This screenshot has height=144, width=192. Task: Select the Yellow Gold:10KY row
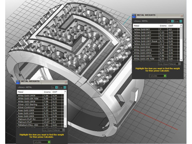[x=156, y=32]
